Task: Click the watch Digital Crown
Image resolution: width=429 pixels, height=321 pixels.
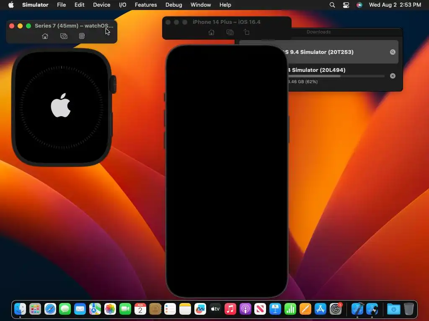Action: pos(113,84)
